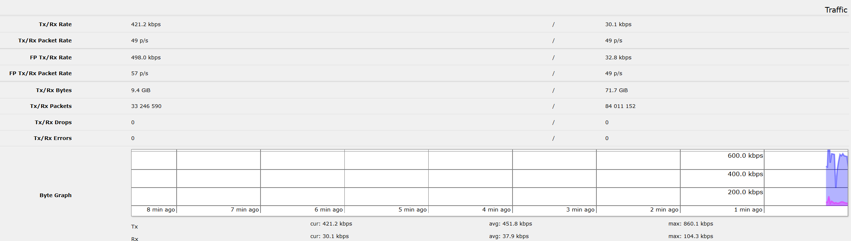
Task: Click the 1 min ago graph marker
Action: [748, 210]
